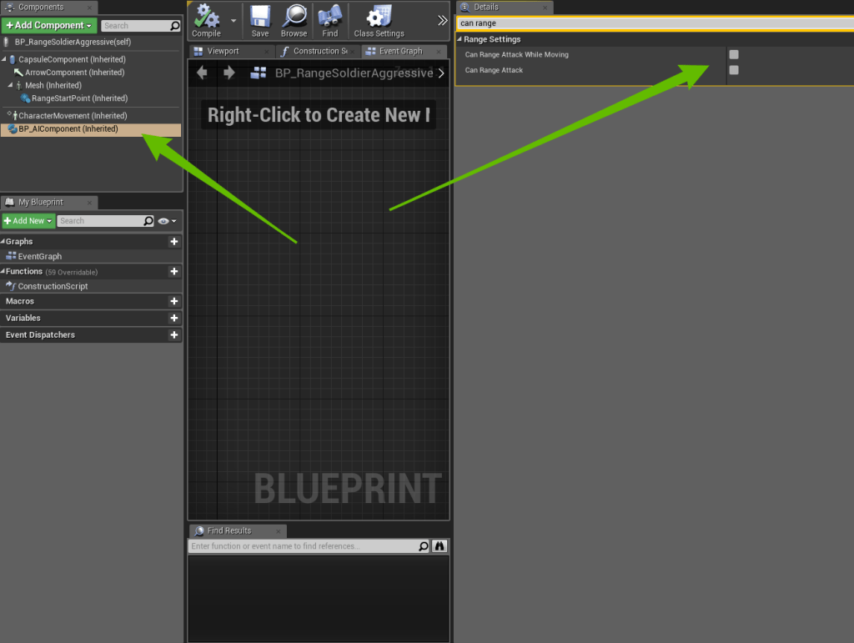Click the Components search magnifier icon
This screenshot has height=643, width=854.
175,26
